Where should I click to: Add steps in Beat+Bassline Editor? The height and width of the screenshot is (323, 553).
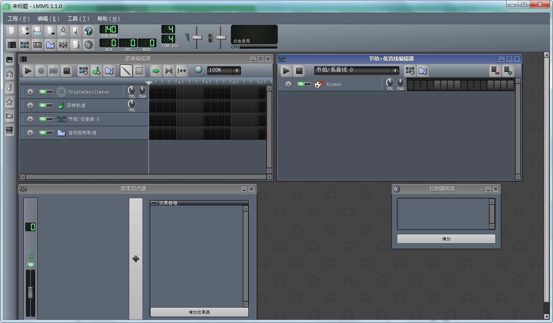508,71
